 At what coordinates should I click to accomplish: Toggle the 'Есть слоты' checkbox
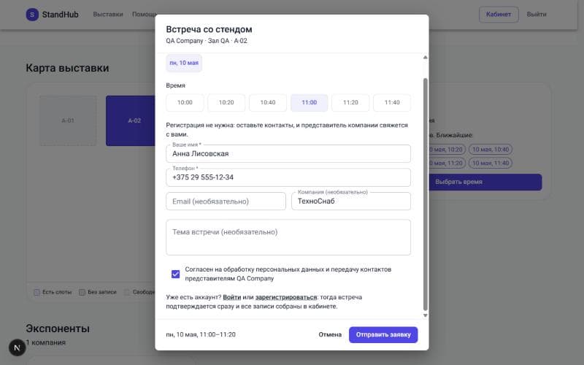36,293
